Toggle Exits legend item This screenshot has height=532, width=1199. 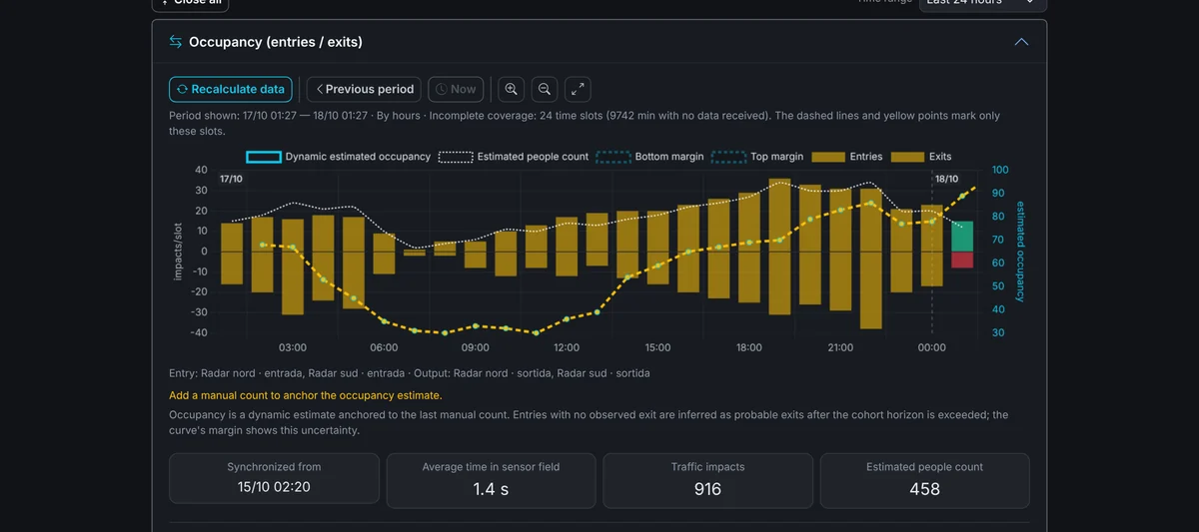coord(921,157)
